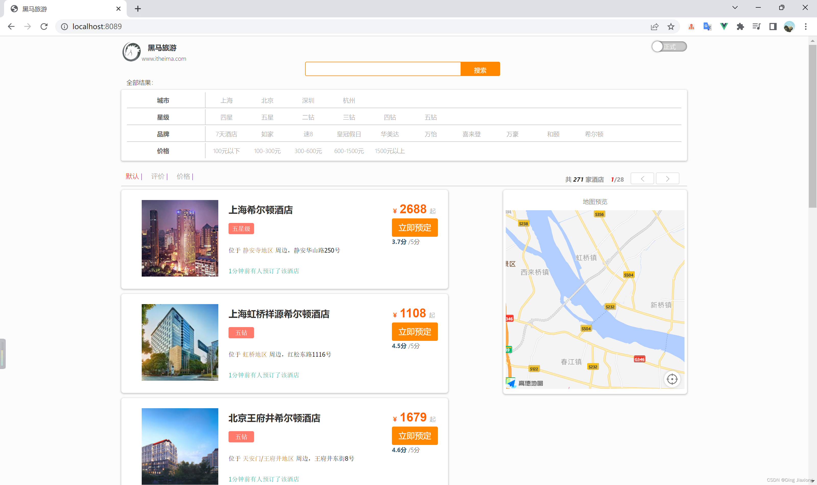The height and width of the screenshot is (485, 817).
Task: Click the 高德地图 logo on map
Action: tap(525, 383)
